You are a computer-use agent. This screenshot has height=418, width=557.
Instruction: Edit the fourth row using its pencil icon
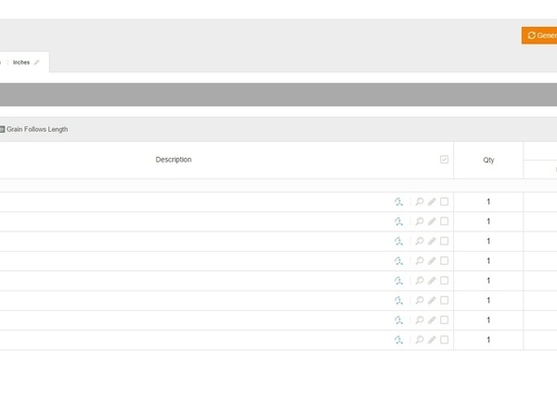click(x=432, y=261)
